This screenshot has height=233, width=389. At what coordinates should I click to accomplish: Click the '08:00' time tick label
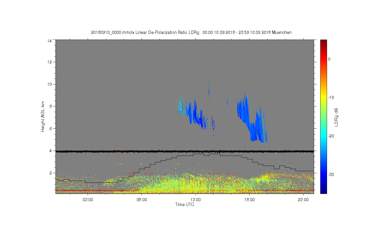[142, 200]
